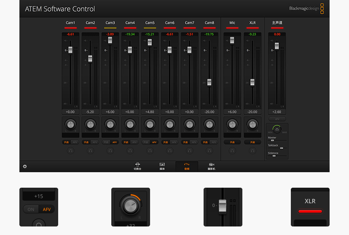Click the Talkback level slider
This screenshot has height=235, width=349.
click(x=277, y=148)
